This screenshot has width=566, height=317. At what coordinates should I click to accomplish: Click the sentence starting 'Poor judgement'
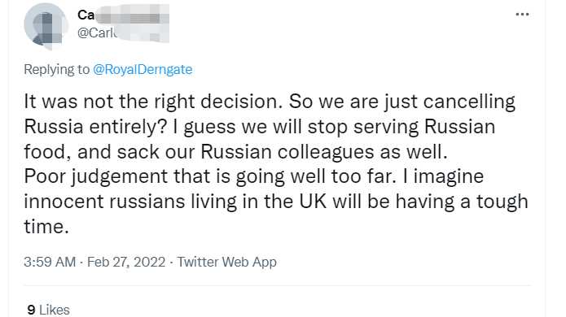[254, 176]
